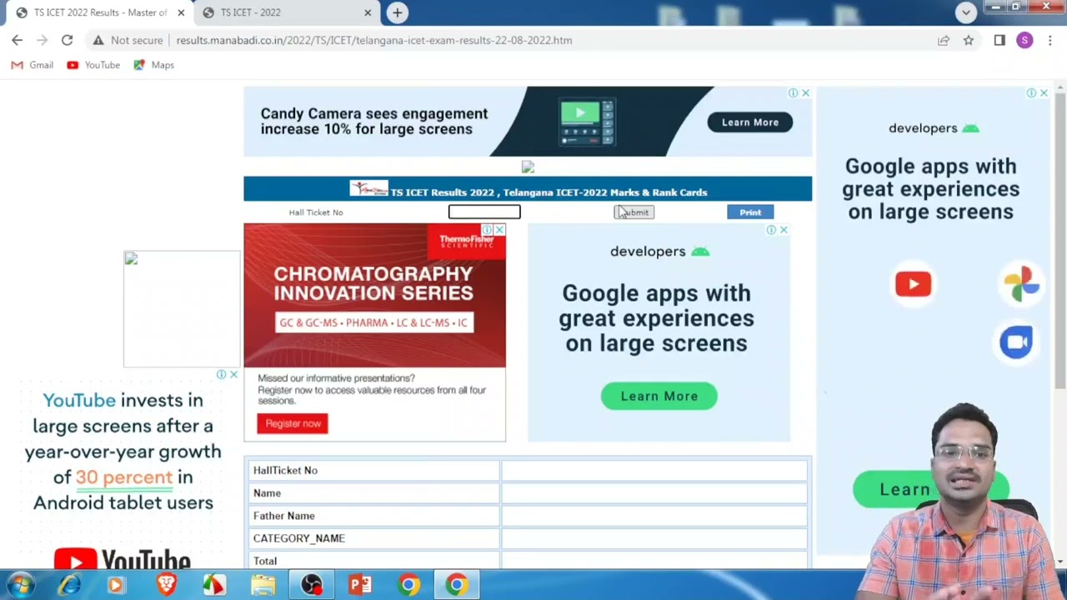Close the TS ICET 2022 Results tab
The height and width of the screenshot is (600, 1067).
pos(181,12)
